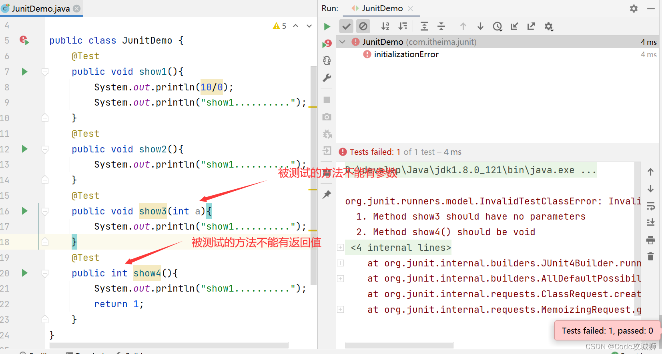This screenshot has height=354, width=662.
Task: Rerun the JunitDemo tests with green play button
Action: click(327, 26)
